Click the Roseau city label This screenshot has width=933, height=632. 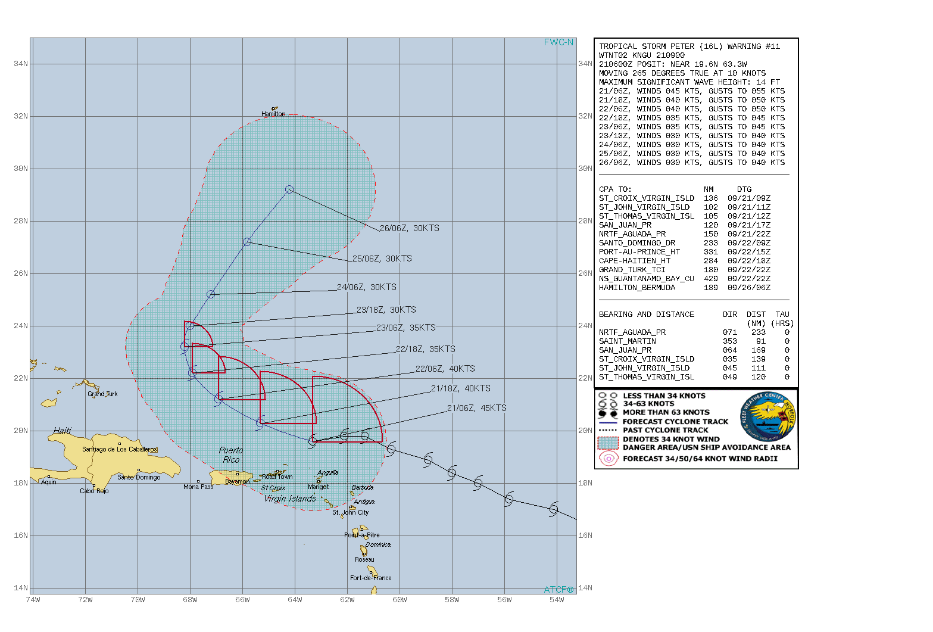[364, 559]
